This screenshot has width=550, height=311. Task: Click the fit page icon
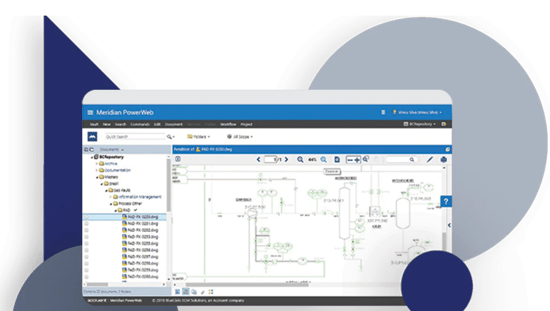337,160
